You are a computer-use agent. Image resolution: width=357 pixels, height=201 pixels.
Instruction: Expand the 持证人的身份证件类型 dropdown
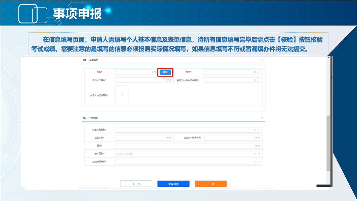tap(259, 80)
